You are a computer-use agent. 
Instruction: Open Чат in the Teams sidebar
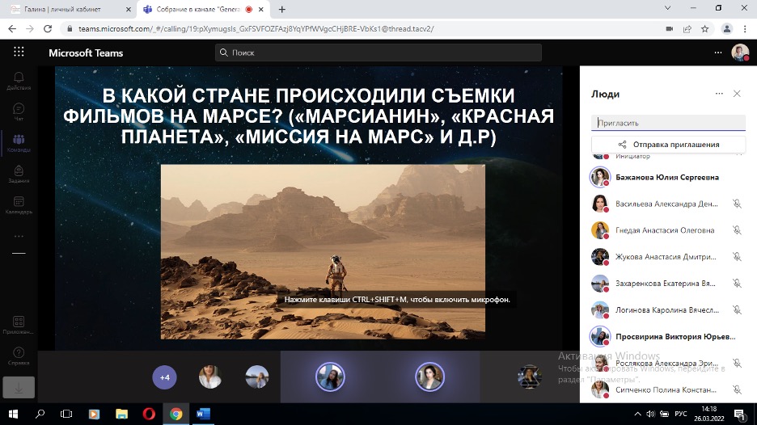coord(19,112)
